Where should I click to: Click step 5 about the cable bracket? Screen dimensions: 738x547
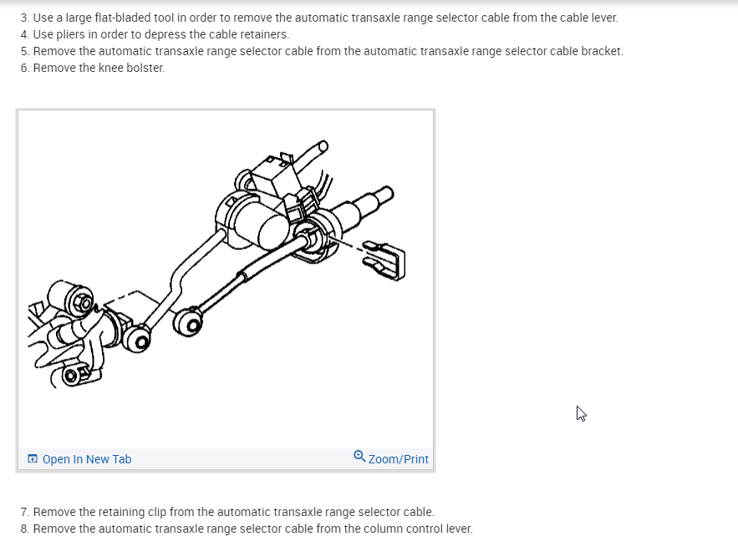point(322,51)
